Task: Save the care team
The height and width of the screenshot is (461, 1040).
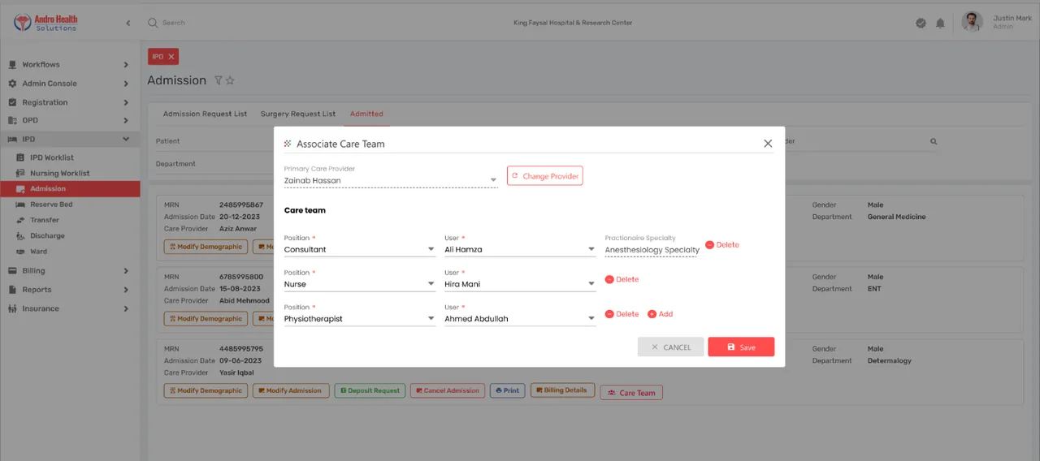Action: coord(741,347)
